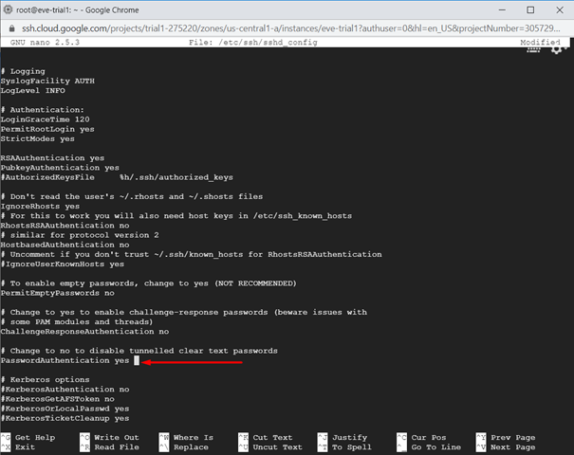The image size is (574, 455).
Task: Click the 'Don't read the user's ~/.rhosts' comment
Action: [x=132, y=197]
